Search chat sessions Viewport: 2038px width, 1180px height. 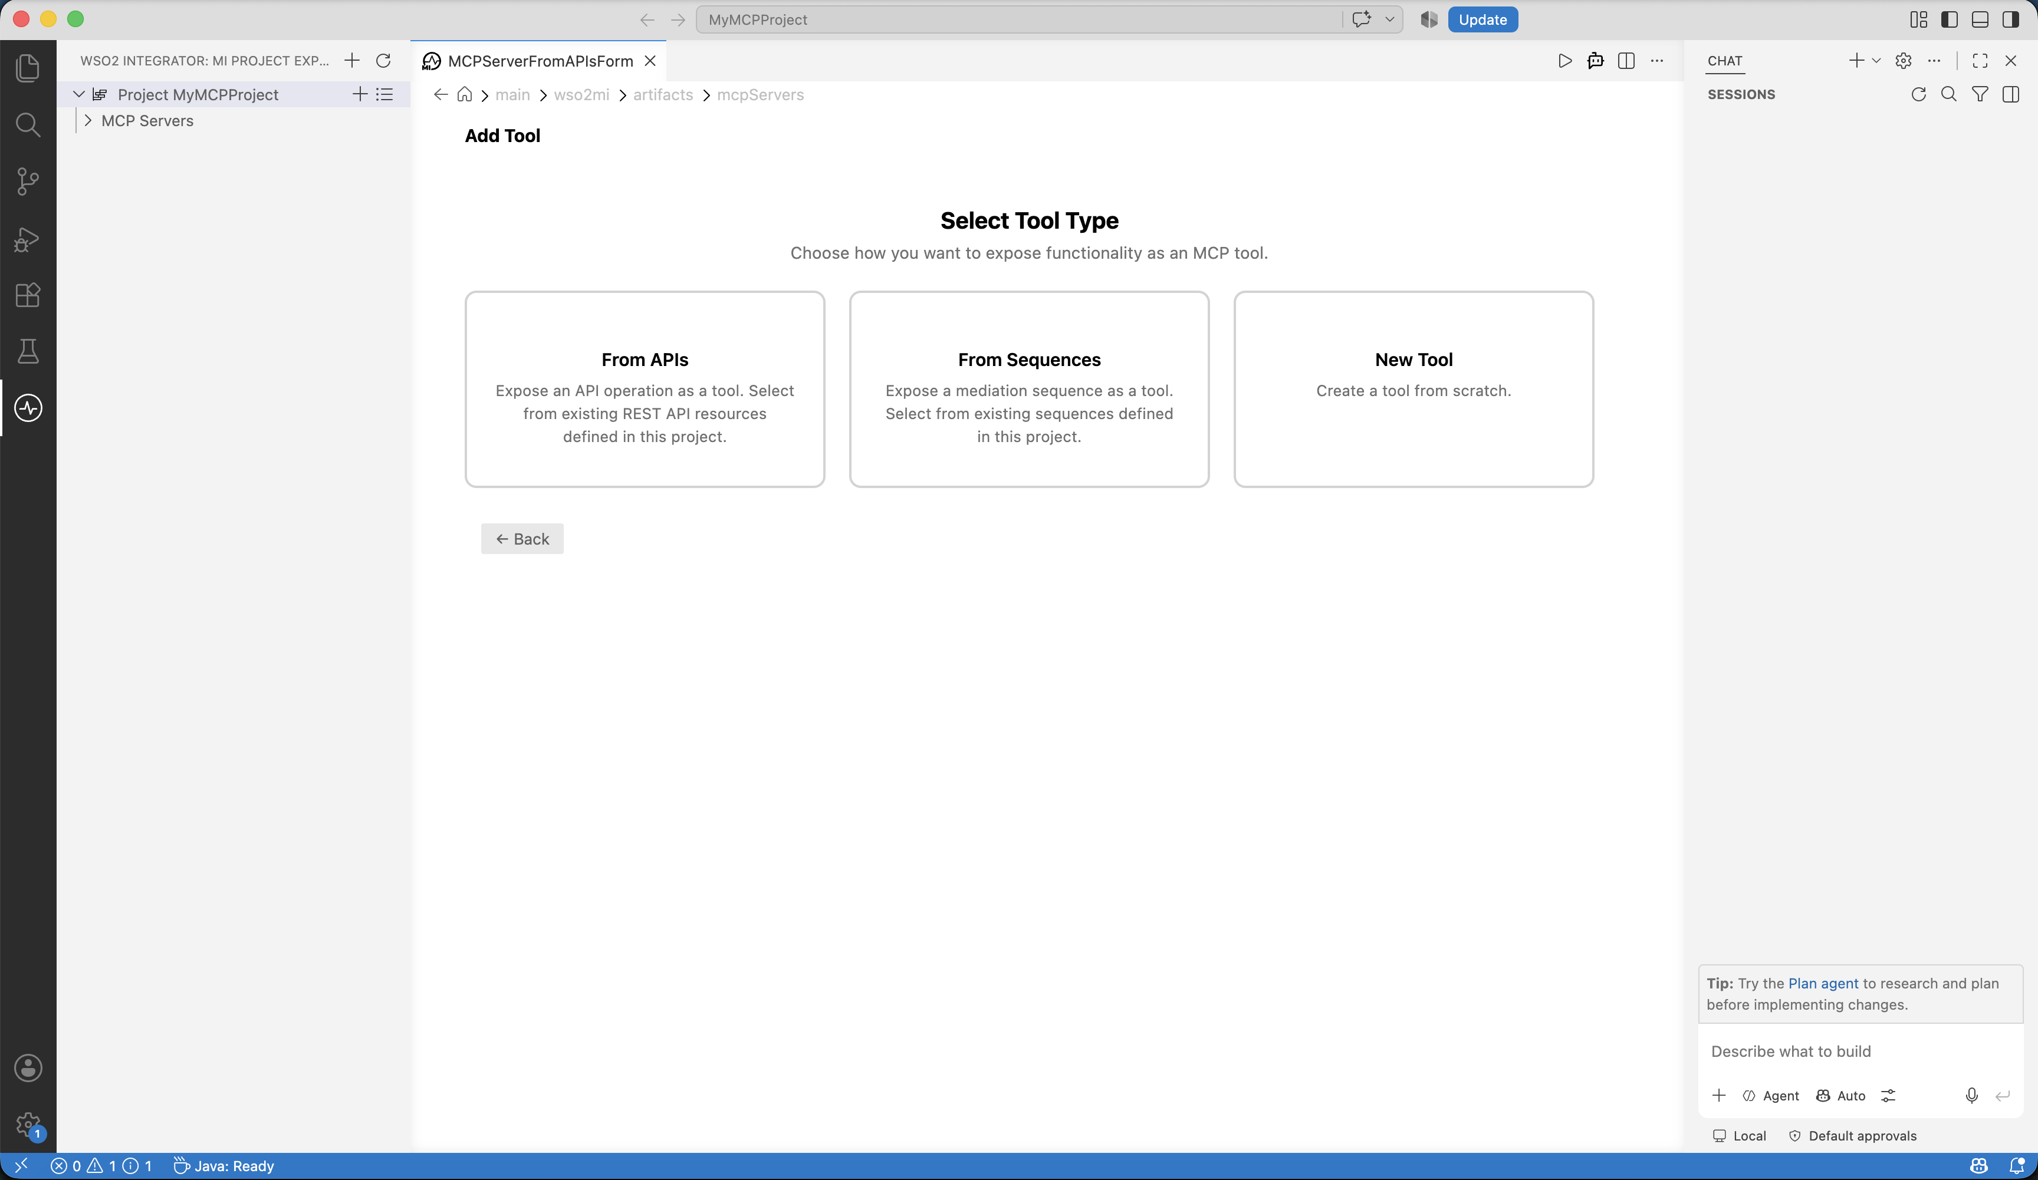1949,94
